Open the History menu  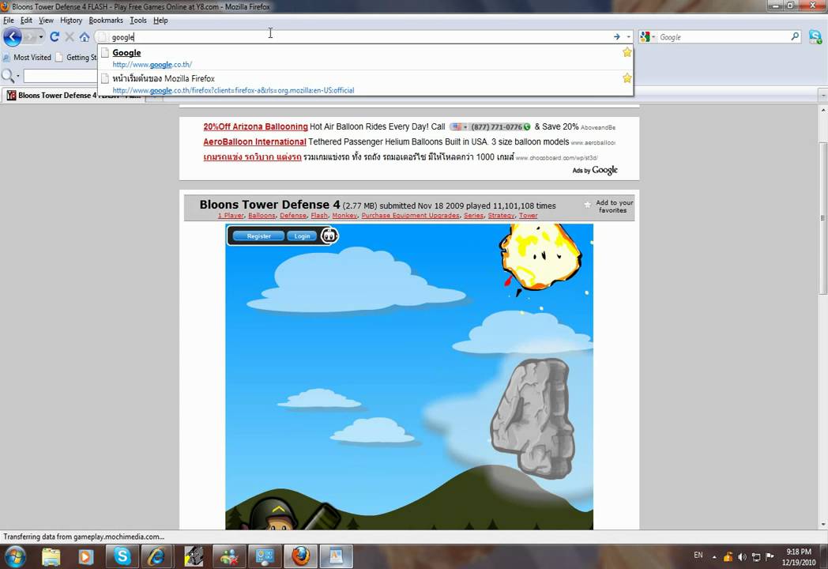click(x=71, y=20)
